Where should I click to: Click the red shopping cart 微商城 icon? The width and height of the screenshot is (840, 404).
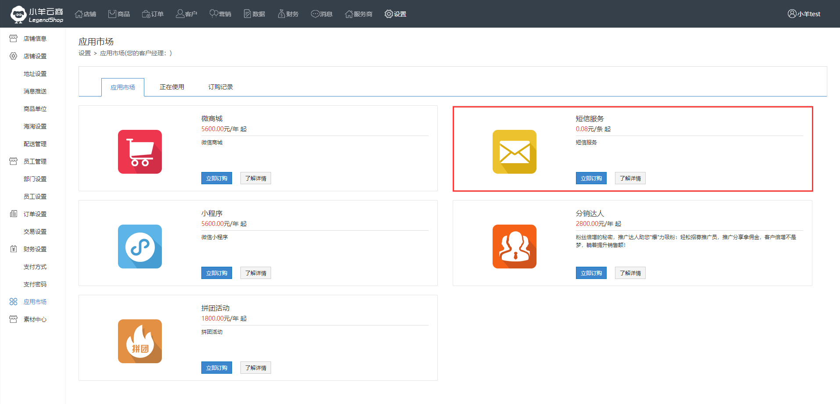(139, 152)
